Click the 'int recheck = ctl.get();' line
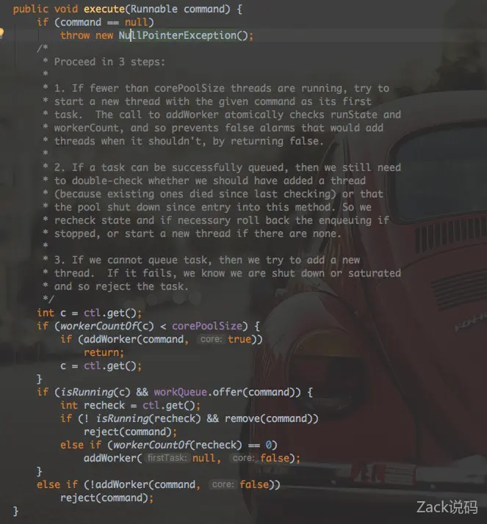Viewport: 487px width, 524px height. [131, 405]
